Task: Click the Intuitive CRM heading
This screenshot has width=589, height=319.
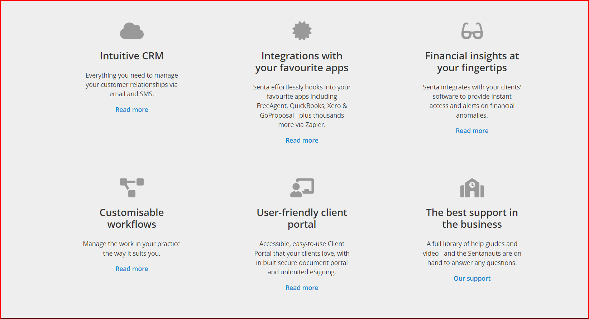Action: tap(132, 56)
